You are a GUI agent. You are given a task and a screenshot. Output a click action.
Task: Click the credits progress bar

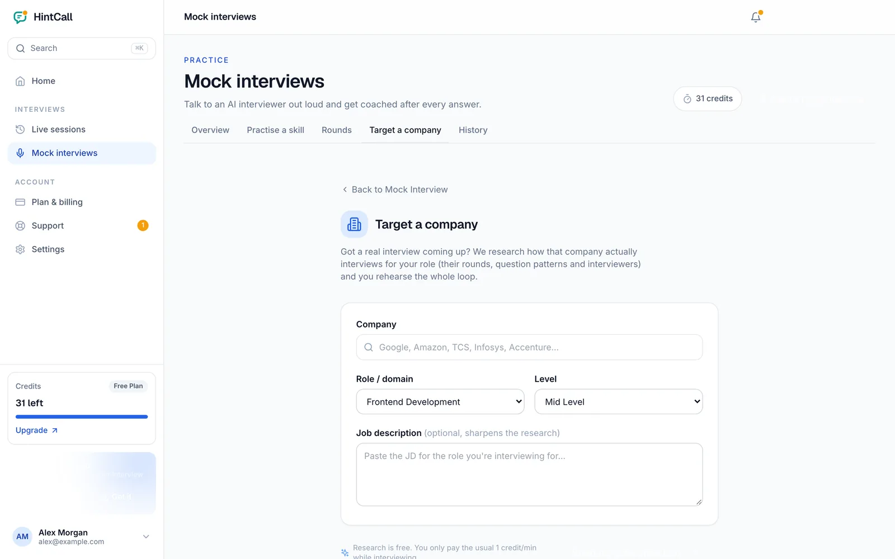[x=82, y=417]
